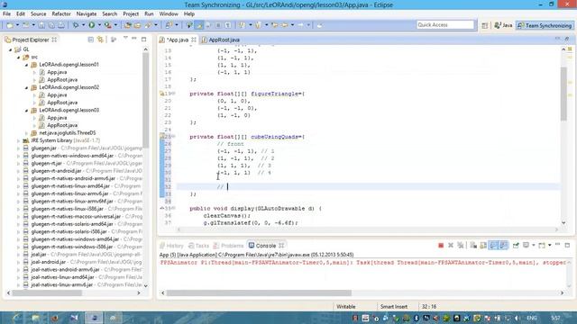Toggle Pin Console button
577x324 pixels.
tap(516, 246)
